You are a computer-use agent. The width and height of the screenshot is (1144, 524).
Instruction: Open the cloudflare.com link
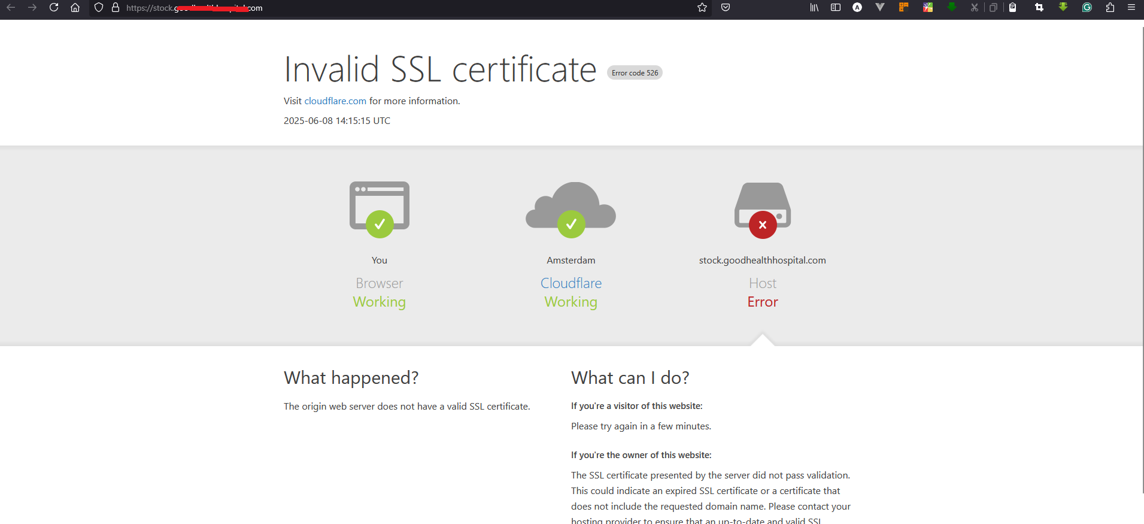(335, 101)
